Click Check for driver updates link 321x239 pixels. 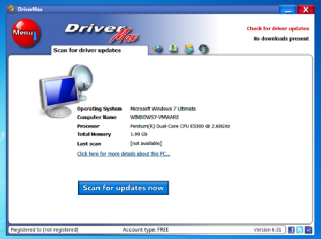pos(278,29)
